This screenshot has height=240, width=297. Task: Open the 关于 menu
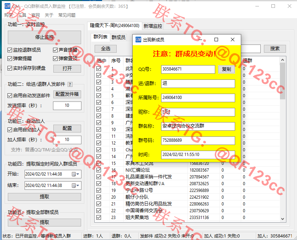click(49, 15)
